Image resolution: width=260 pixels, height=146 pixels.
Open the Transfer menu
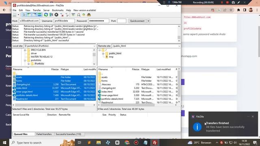point(37,10)
